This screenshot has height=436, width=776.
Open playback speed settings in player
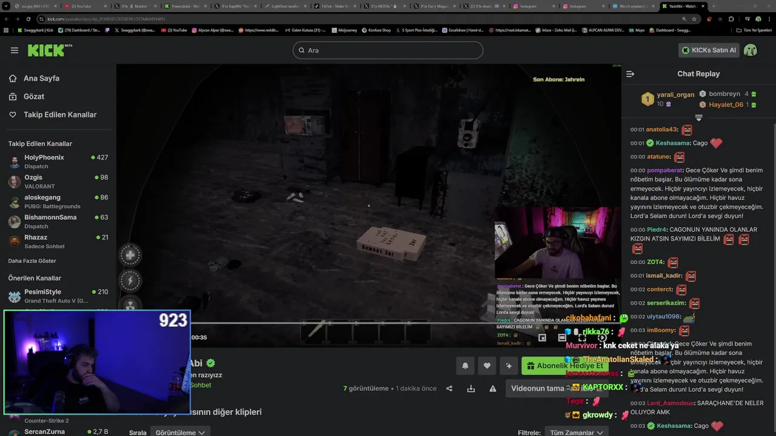coord(602,338)
